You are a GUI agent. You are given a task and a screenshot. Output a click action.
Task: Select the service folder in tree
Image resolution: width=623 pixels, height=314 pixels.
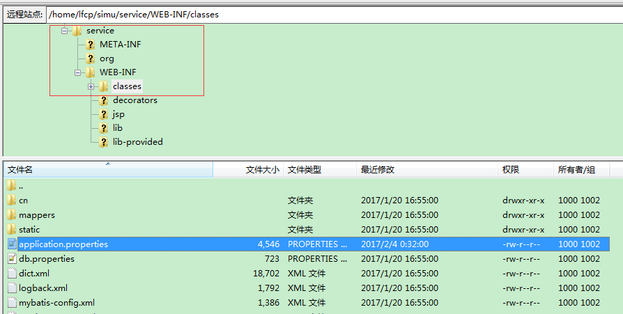point(100,31)
